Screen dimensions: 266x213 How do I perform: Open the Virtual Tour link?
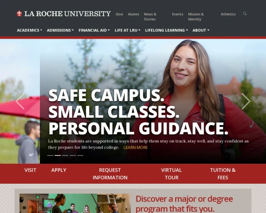[x=171, y=174]
